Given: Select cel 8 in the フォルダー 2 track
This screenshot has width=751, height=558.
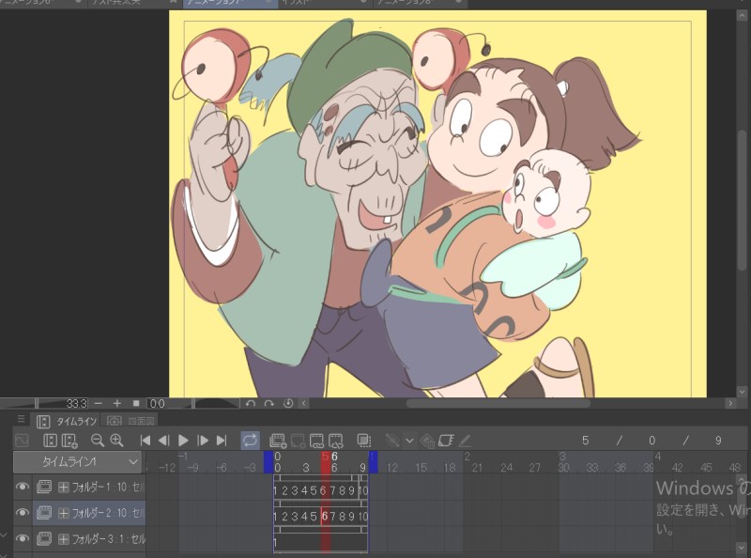Looking at the screenshot, I should tap(343, 517).
